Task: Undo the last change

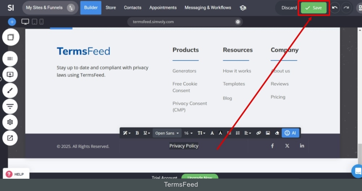Action: pyautogui.click(x=335, y=8)
